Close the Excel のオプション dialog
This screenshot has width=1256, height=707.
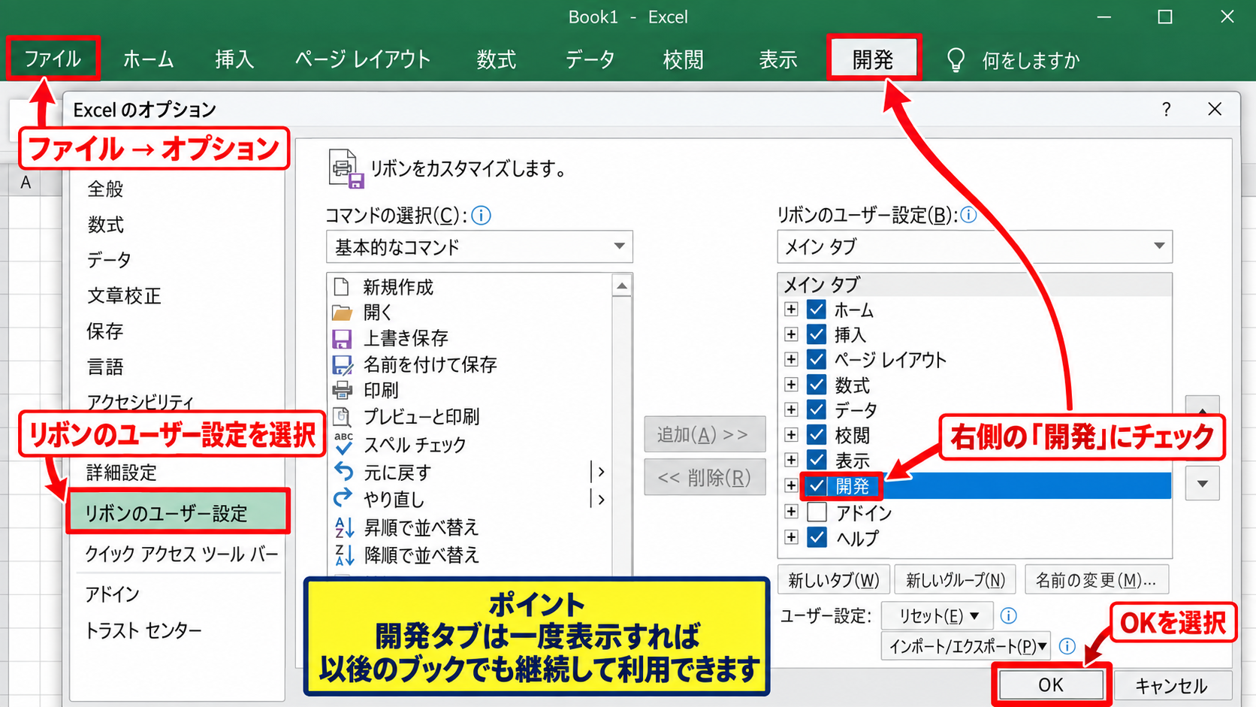tap(1215, 110)
